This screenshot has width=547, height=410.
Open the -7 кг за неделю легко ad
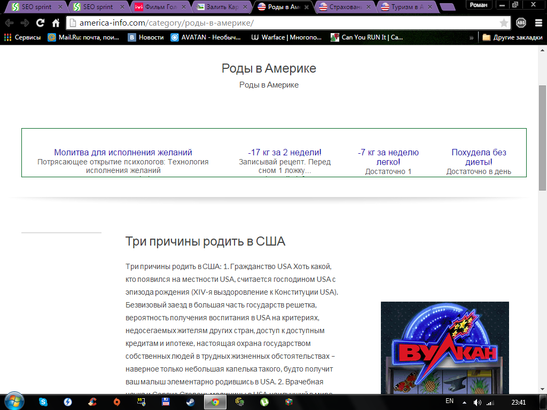(388, 157)
